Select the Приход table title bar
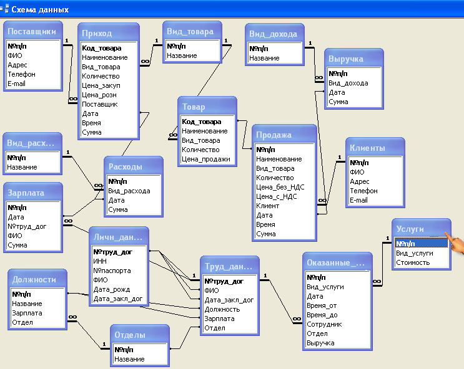 click(109, 33)
